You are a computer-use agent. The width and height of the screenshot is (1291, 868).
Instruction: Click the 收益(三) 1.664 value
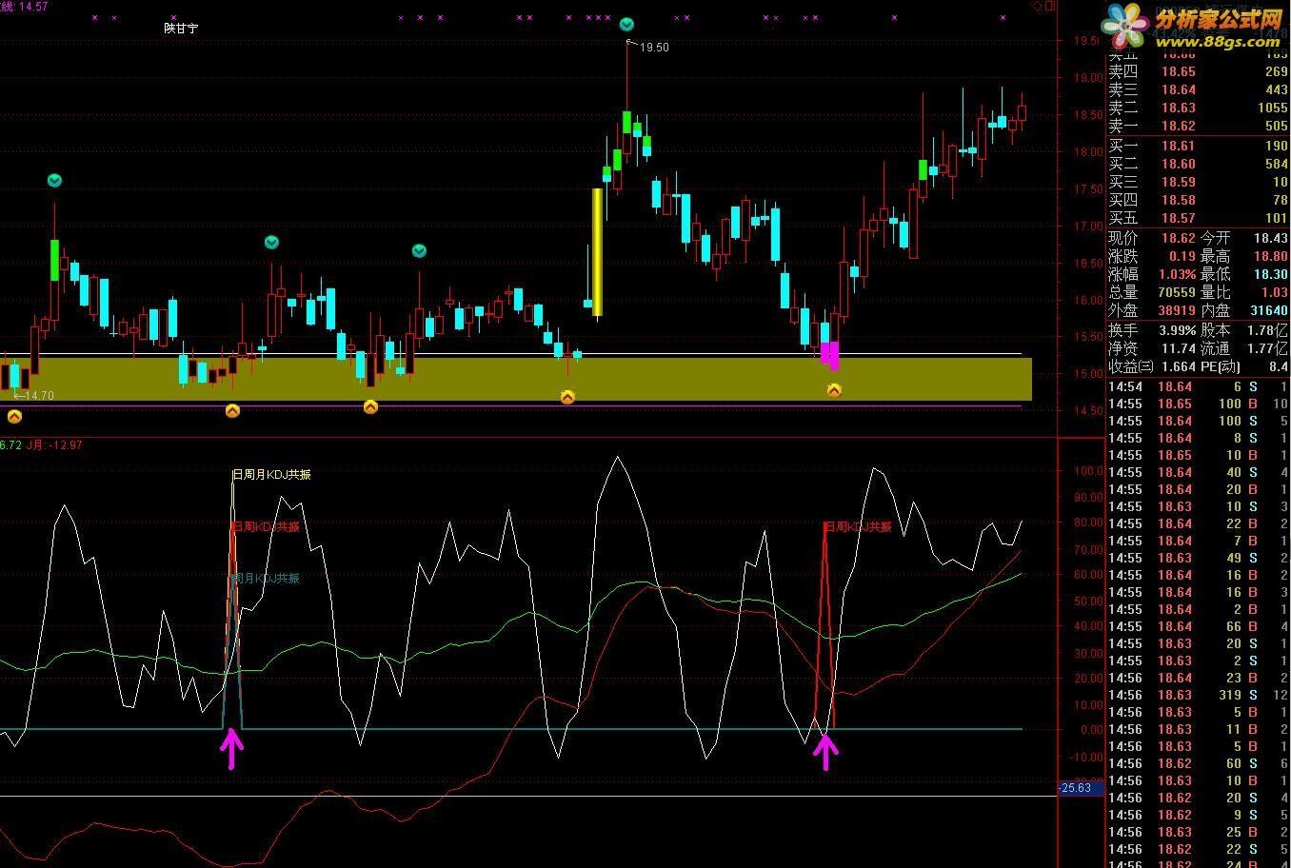point(1178,366)
